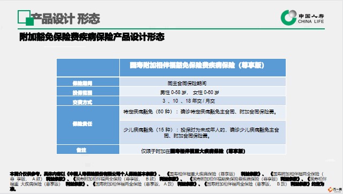Click the cell 男性0-58岁，女性0-60岁
Screen dimensions: 343x194
click(x=203, y=91)
